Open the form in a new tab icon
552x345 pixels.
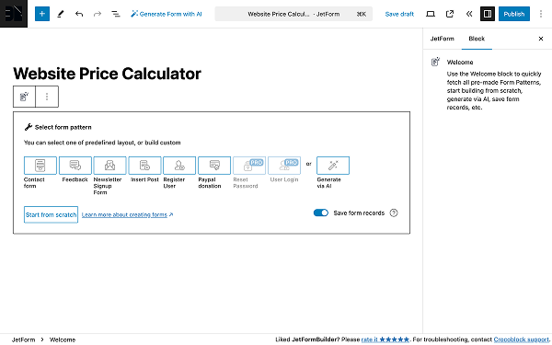pos(450,14)
